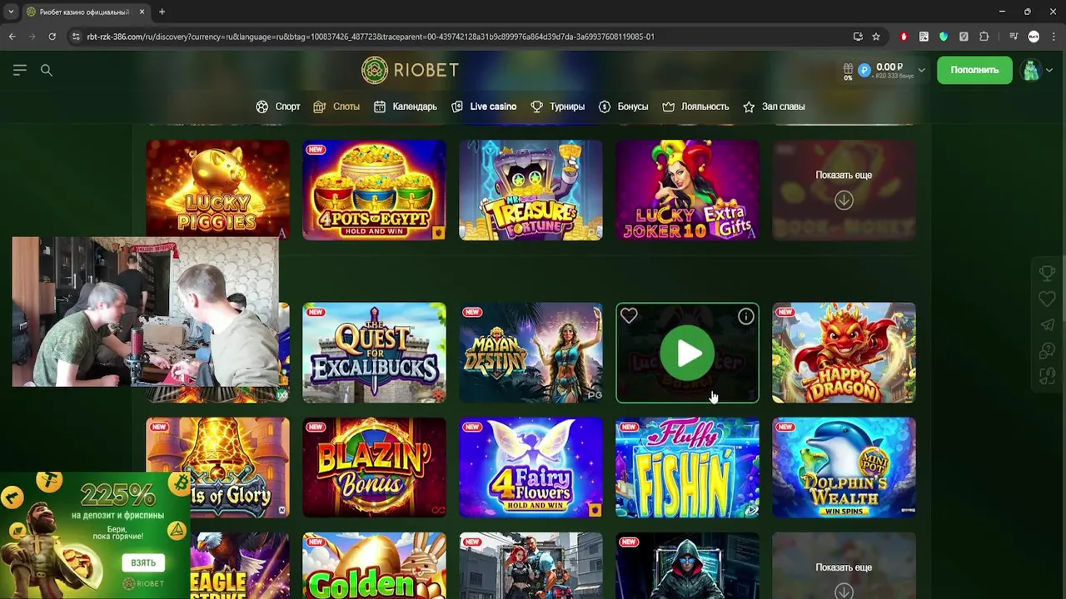Open the Лояльность section
1066x599 pixels.
point(695,106)
